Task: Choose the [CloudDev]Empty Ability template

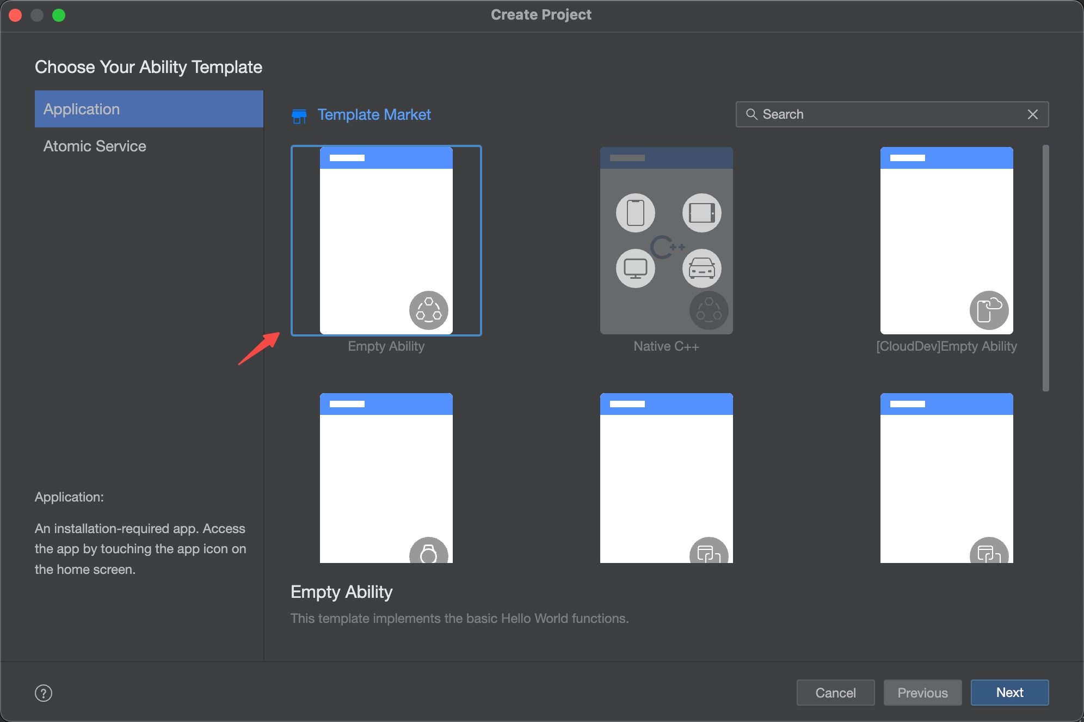Action: pyautogui.click(x=946, y=240)
